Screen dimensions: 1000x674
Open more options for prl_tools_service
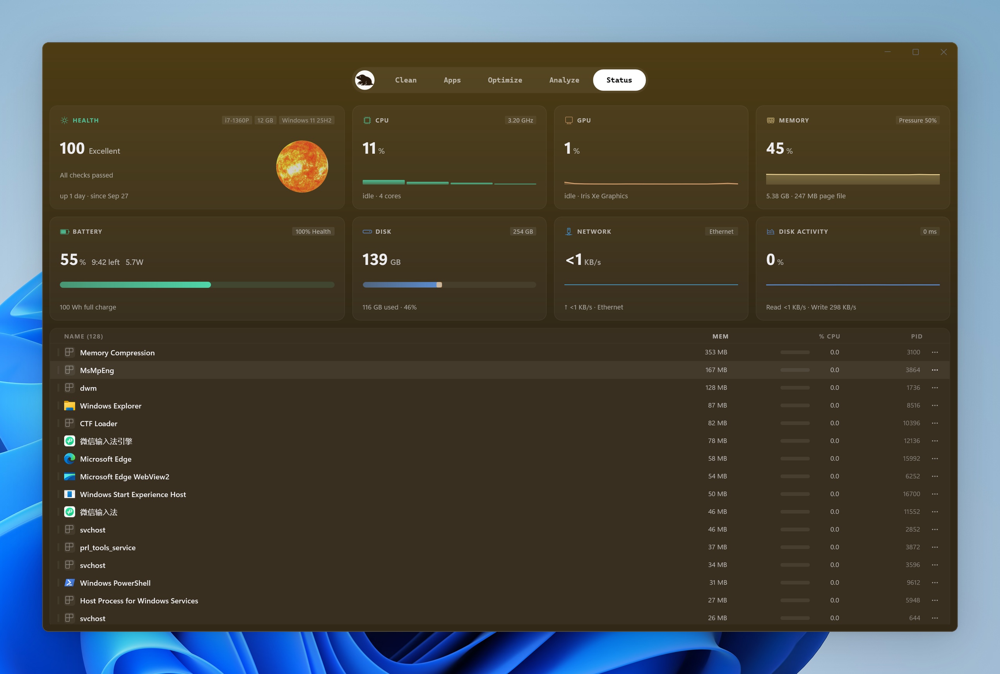pyautogui.click(x=935, y=547)
